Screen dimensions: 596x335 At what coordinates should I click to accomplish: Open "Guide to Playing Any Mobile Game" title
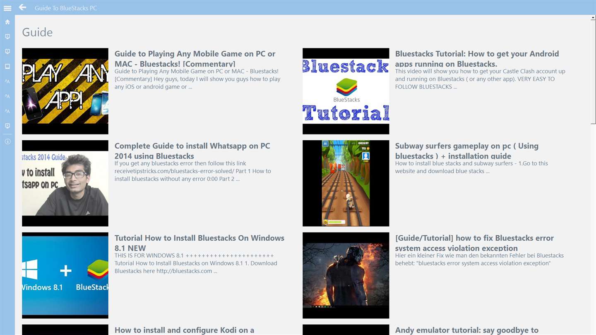[195, 59]
